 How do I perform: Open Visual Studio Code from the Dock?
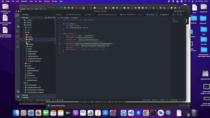click(131, 113)
